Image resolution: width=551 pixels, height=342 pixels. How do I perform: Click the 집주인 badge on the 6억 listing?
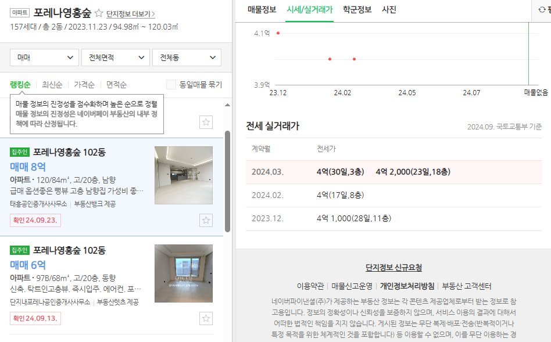tap(20, 250)
